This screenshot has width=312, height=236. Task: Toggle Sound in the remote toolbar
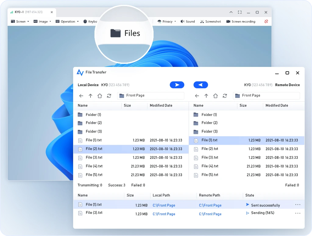(188, 22)
